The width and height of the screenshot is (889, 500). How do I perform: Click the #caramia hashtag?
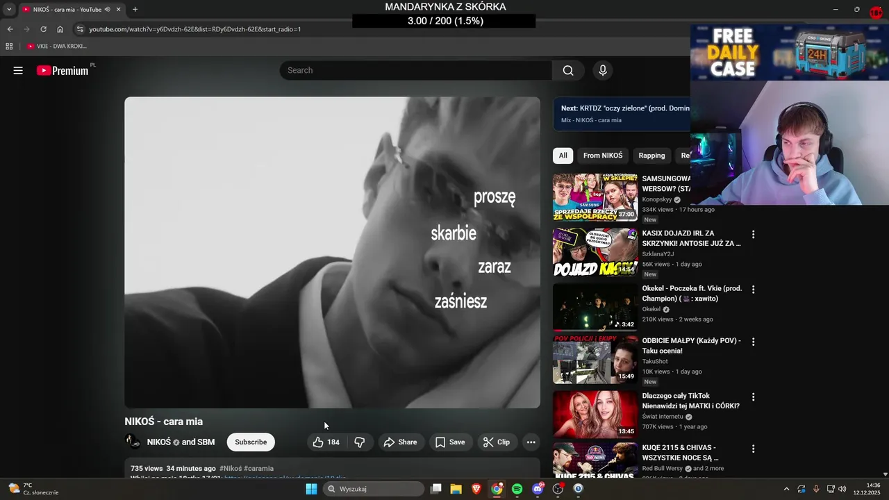pos(259,469)
